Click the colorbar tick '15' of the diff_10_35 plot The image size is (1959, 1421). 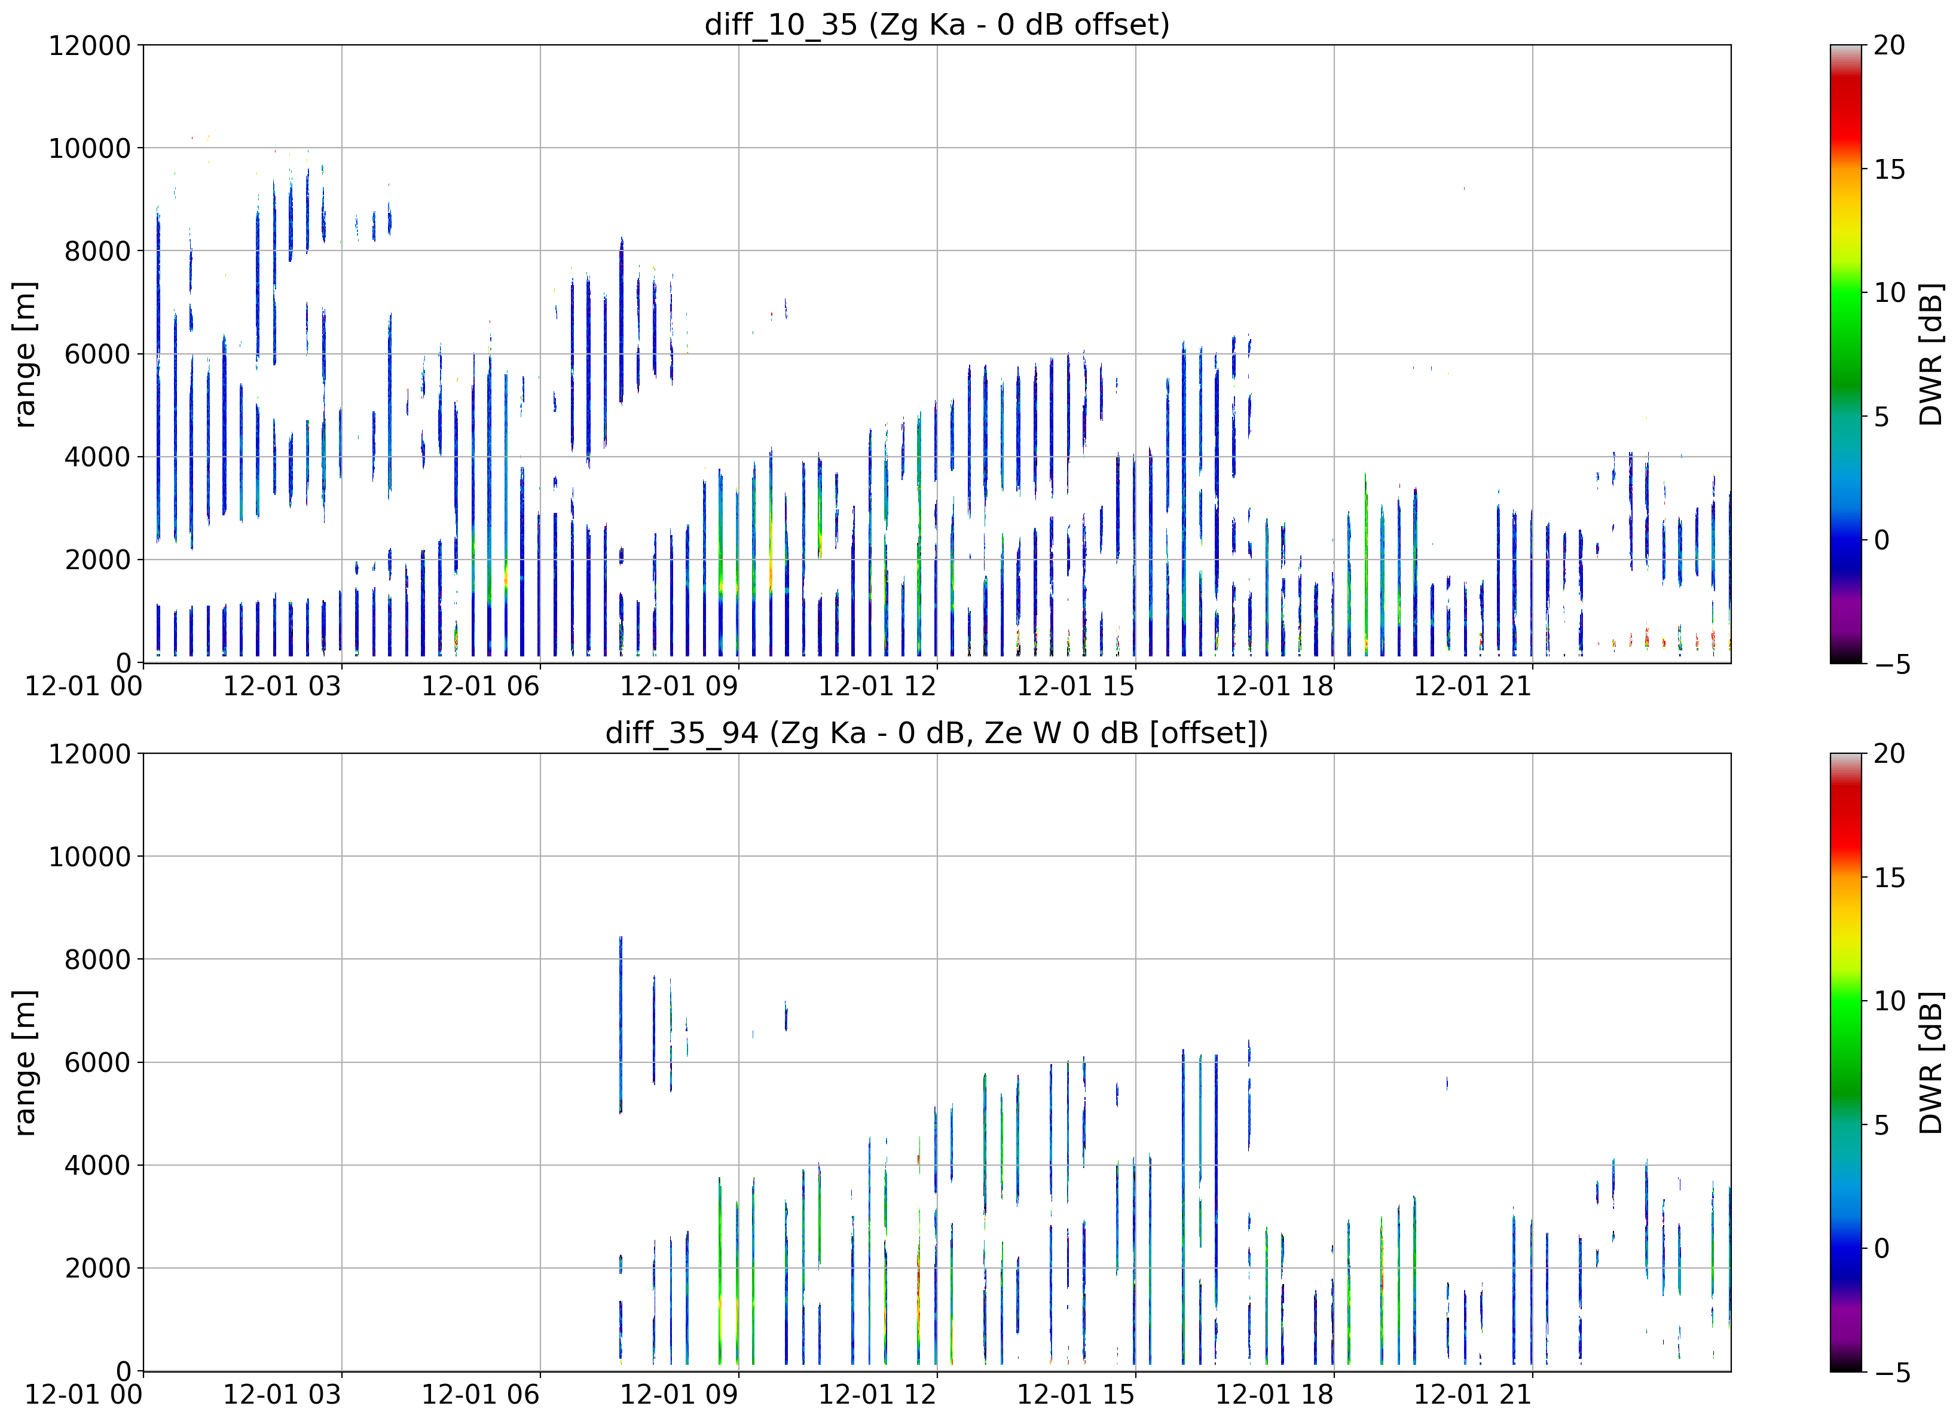click(1889, 169)
